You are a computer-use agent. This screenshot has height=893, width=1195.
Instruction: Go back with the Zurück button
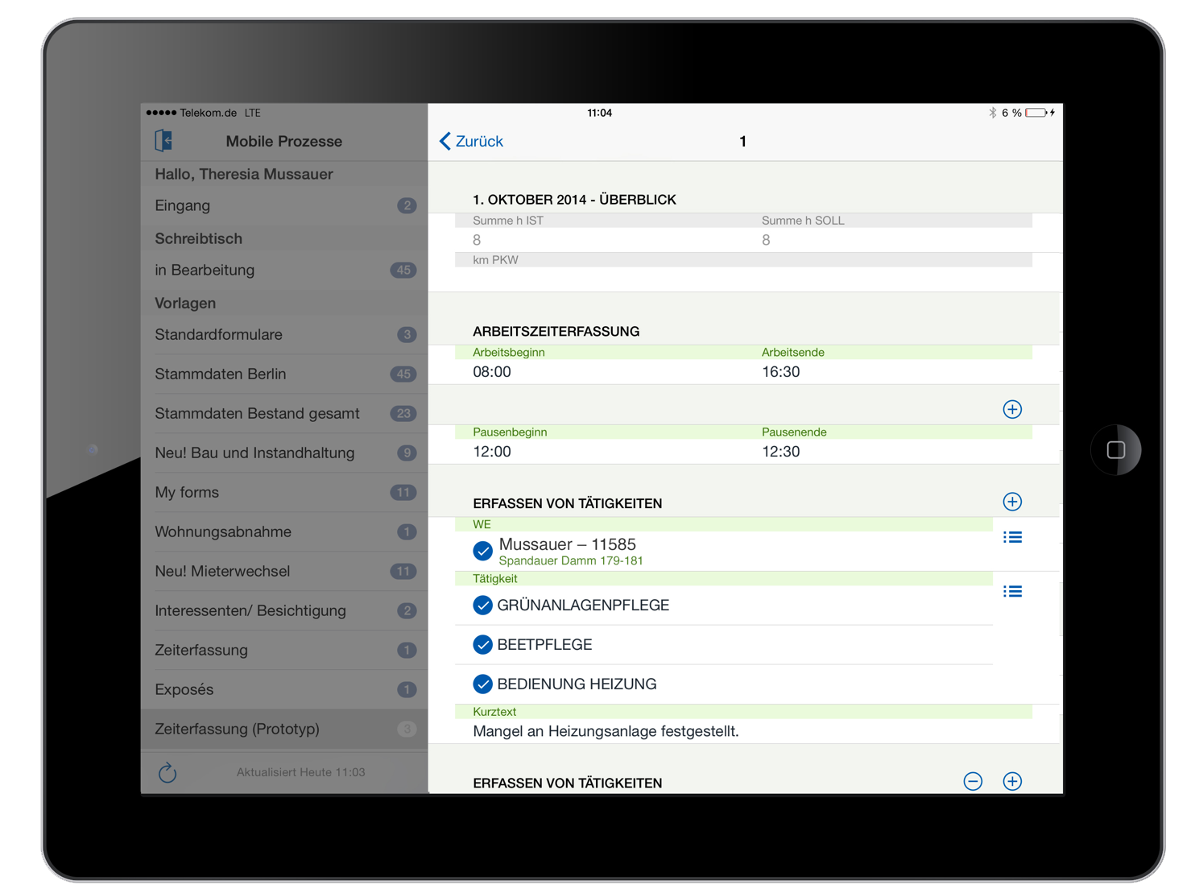click(471, 142)
